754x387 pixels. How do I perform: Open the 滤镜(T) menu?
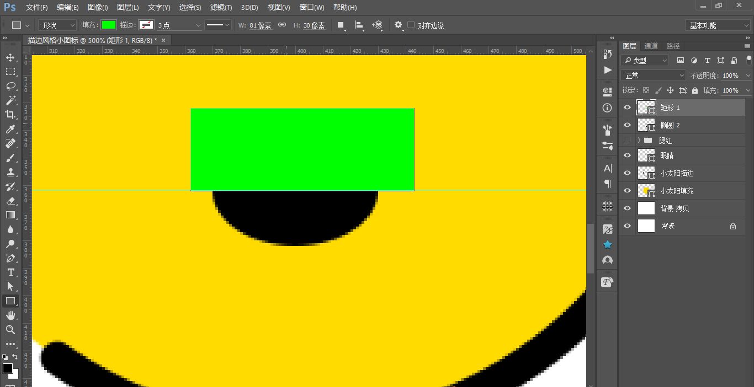[x=221, y=7]
